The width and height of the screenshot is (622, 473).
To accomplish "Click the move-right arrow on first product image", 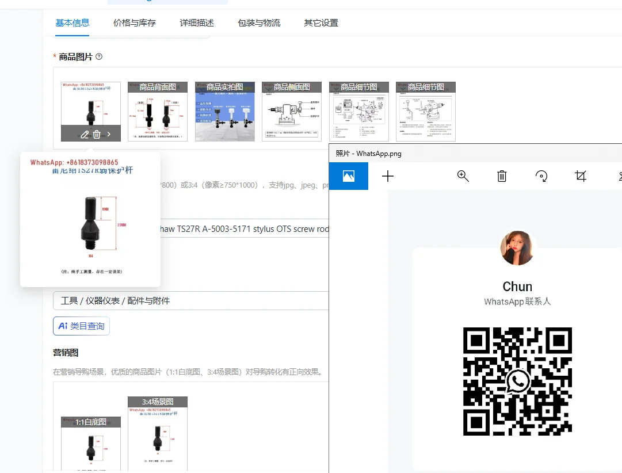I will coord(109,134).
